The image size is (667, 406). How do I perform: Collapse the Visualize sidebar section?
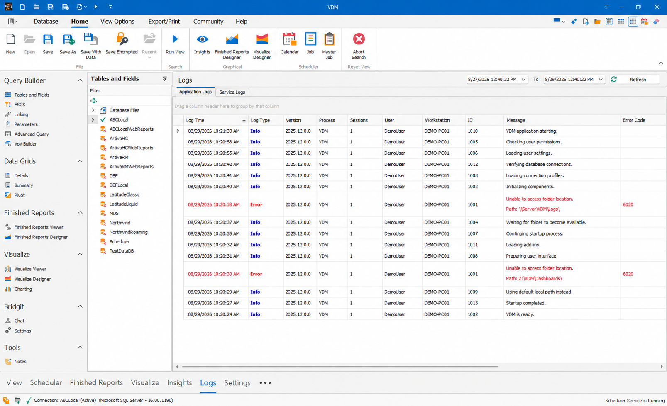(x=80, y=255)
